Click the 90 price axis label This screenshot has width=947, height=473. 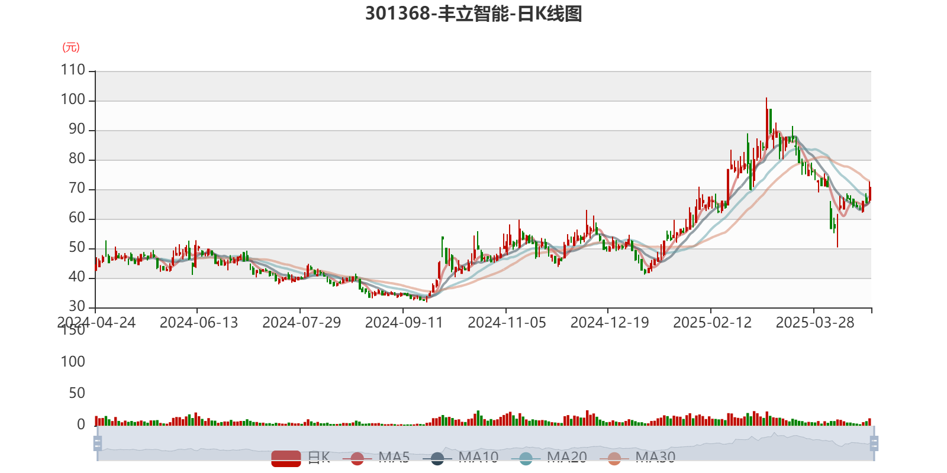77,129
